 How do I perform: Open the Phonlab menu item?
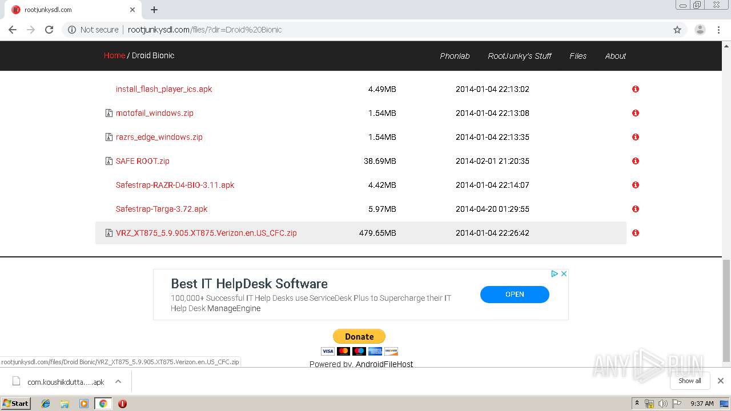click(455, 56)
